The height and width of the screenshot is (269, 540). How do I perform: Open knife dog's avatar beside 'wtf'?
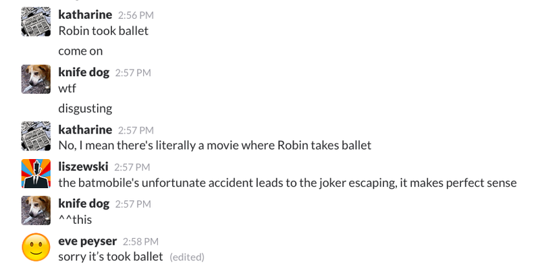pos(36,79)
